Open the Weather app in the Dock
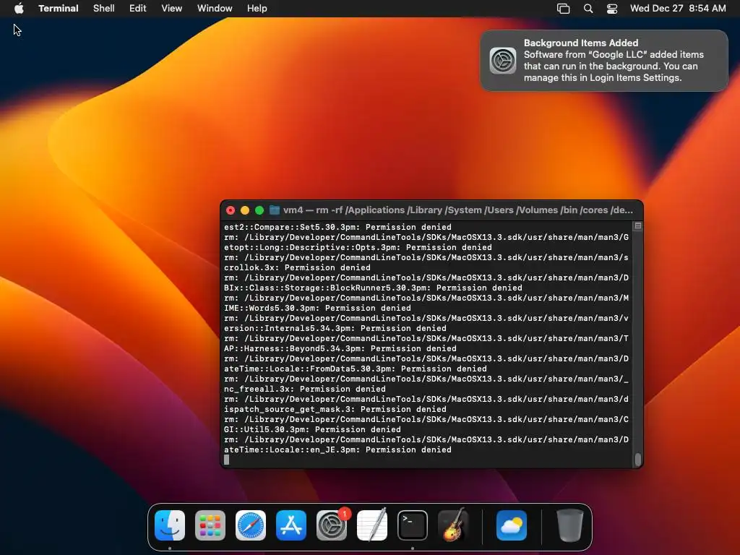The height and width of the screenshot is (555, 740). point(512,525)
